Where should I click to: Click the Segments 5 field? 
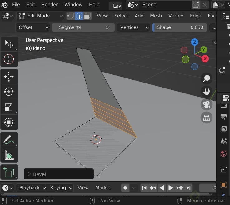tap(83, 27)
